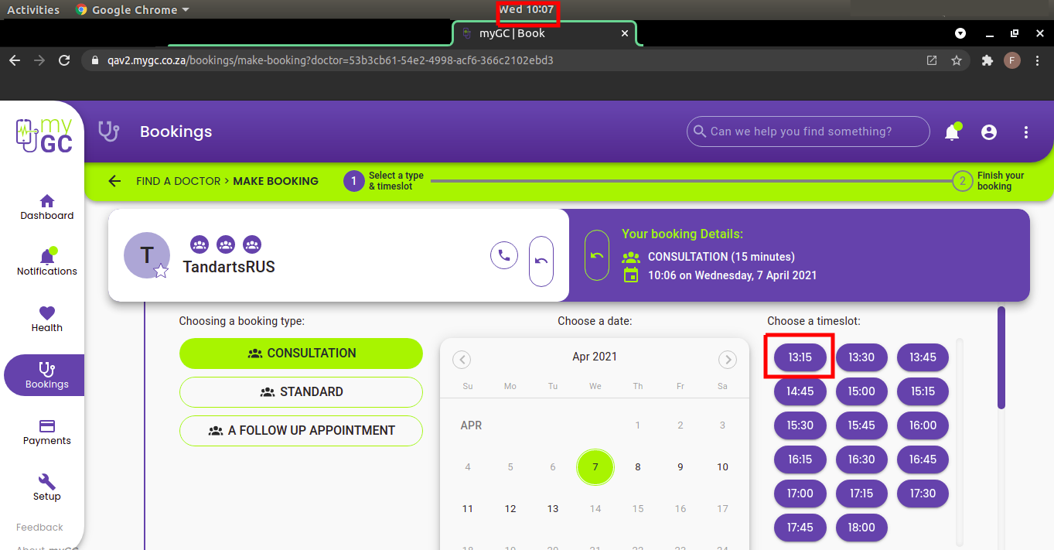Reload the page in Chrome
Screen dimensions: 1054x550
[64, 60]
